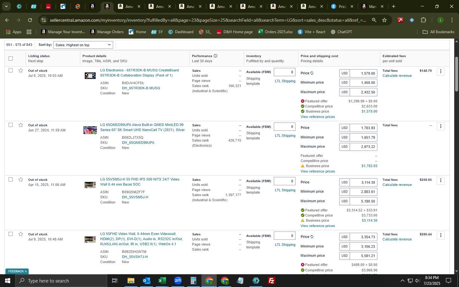Star the 65TR3DK-B CreateBoard listing
459x287 pixels.
(x=21, y=70)
